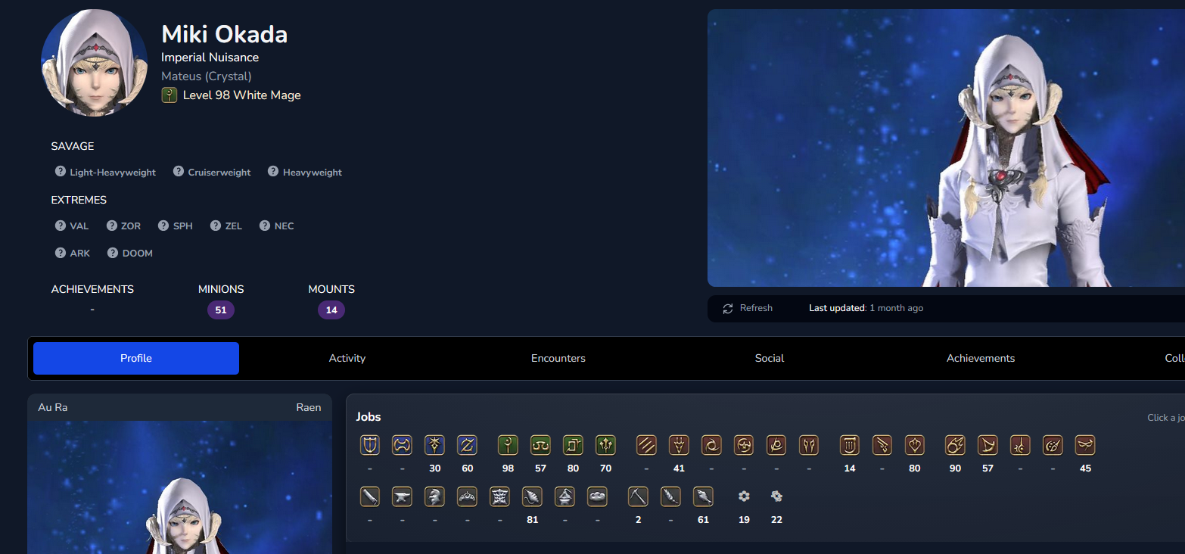This screenshot has height=554, width=1185.
Task: Click the ZEL extreme entry
Action: pos(226,226)
